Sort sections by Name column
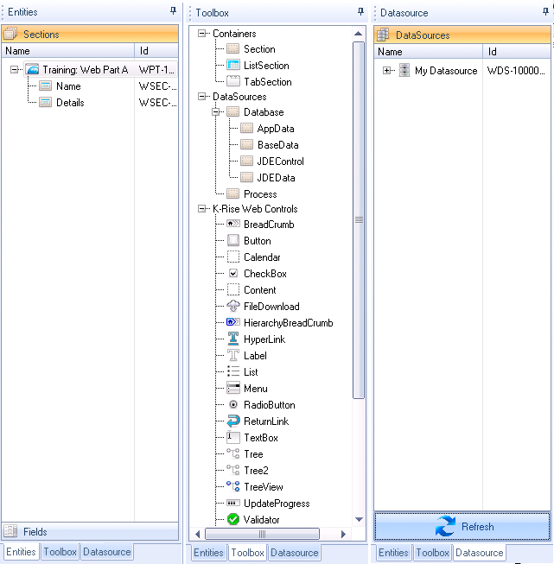Screen dimensions: 554x564 [68, 51]
